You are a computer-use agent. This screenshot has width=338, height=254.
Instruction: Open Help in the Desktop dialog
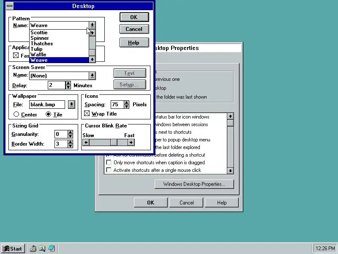point(134,43)
